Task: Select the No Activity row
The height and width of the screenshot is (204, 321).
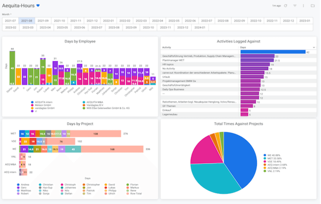Action: (238, 68)
